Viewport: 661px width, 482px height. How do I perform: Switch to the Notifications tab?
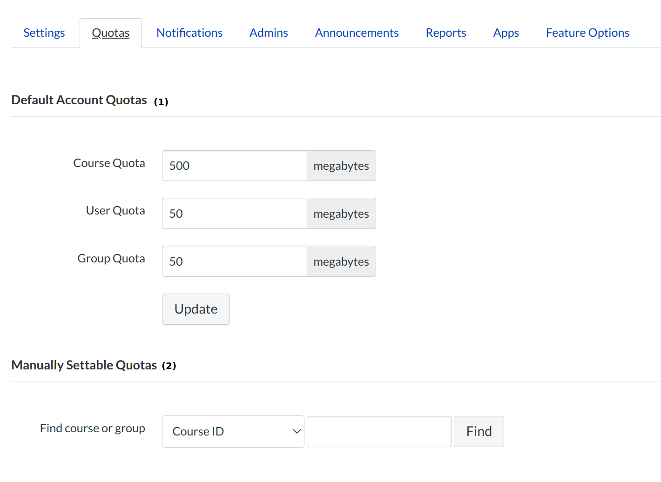click(189, 33)
